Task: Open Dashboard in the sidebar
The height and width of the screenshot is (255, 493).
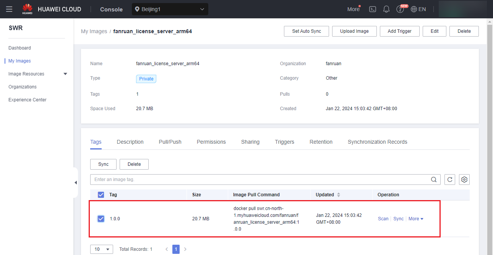Action: tap(19, 48)
